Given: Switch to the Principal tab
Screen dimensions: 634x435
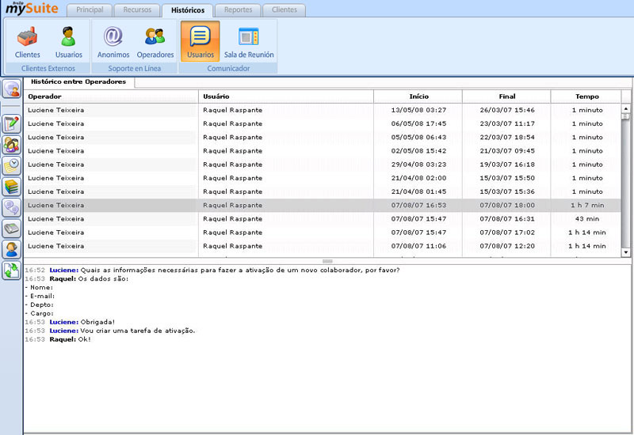Looking at the screenshot, I should pos(90,10).
